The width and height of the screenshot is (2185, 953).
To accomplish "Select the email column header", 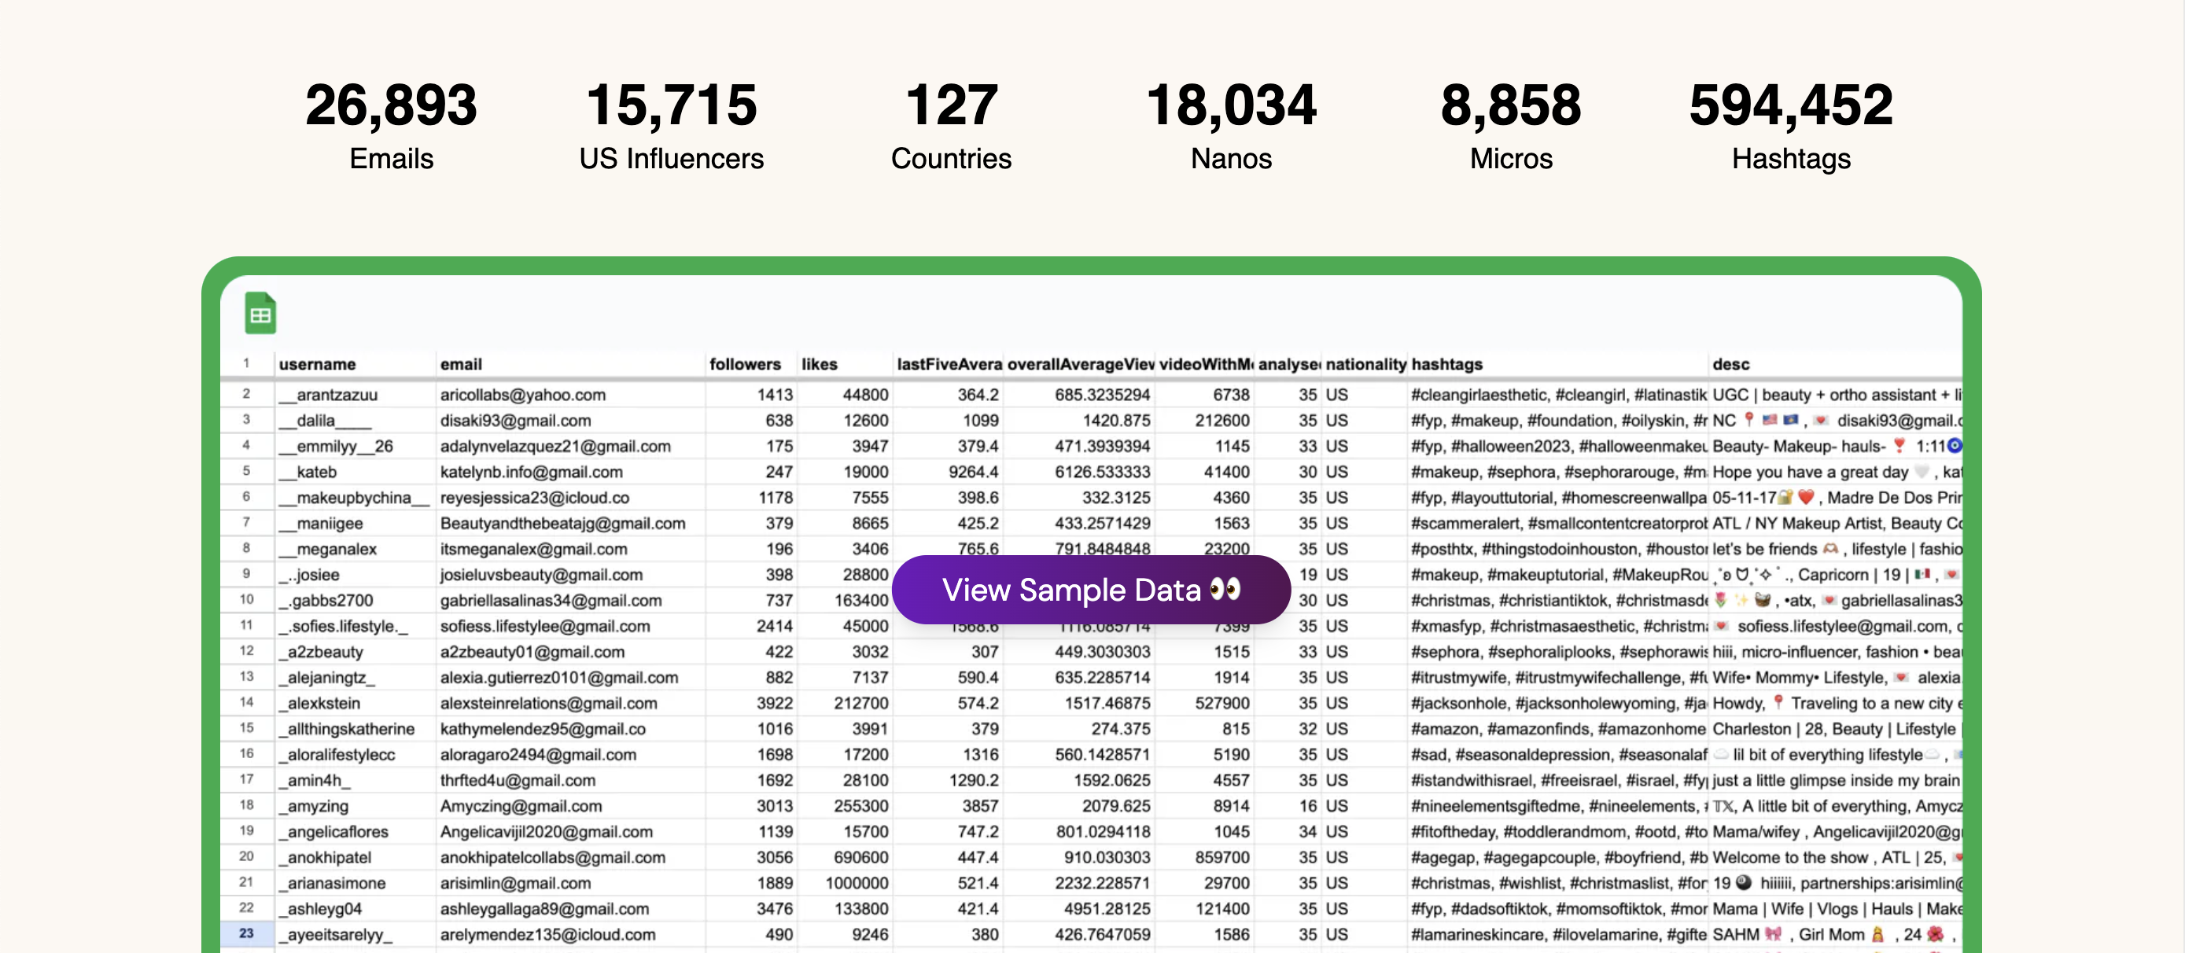I will (x=461, y=365).
